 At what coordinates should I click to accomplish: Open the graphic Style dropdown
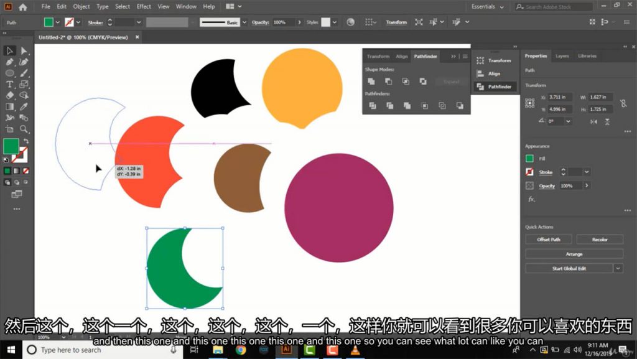point(334,22)
